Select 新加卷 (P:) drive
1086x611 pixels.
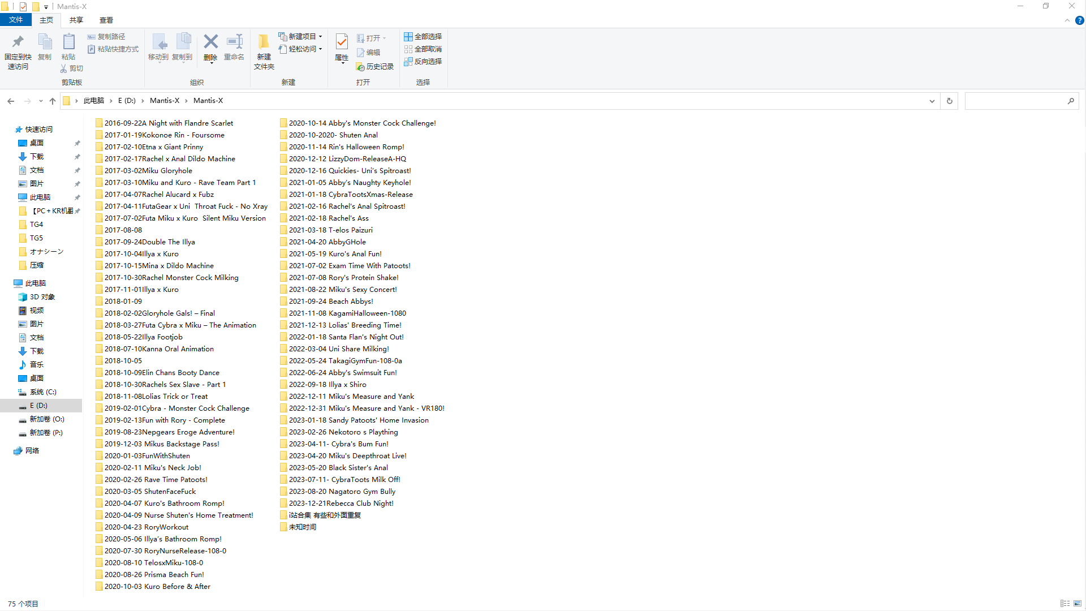(41, 433)
